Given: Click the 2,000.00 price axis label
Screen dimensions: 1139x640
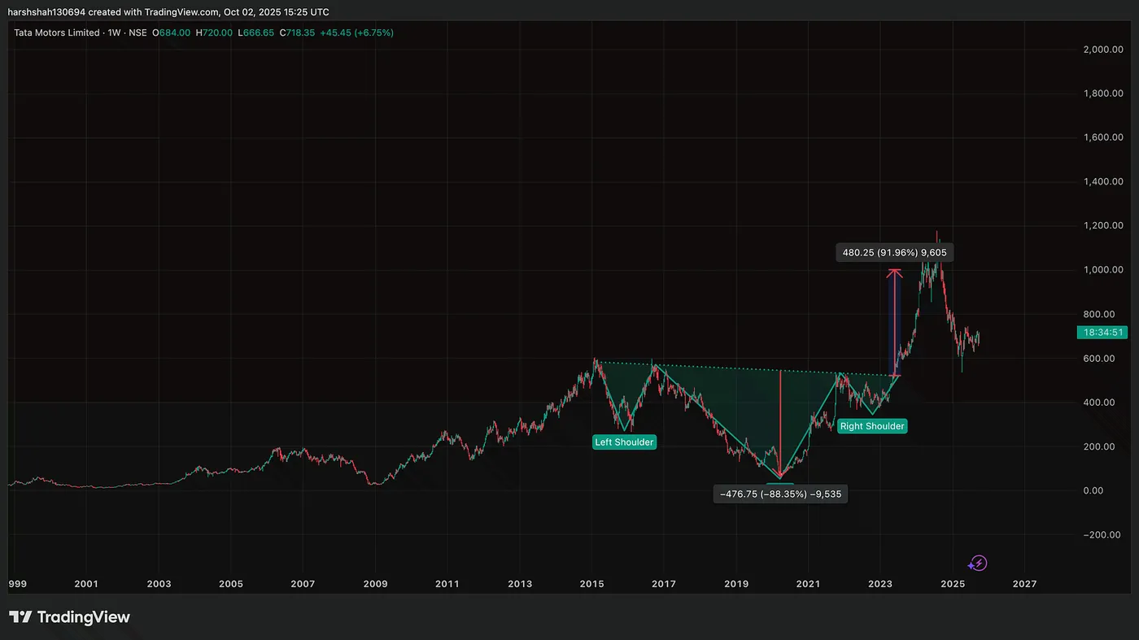Looking at the screenshot, I should [1103, 50].
